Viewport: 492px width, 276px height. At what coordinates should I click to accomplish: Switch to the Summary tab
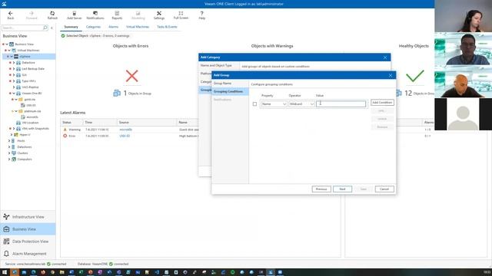pos(71,27)
